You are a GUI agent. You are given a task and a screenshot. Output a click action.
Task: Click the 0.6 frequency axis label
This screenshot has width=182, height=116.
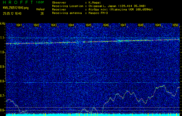pos(2,110)
